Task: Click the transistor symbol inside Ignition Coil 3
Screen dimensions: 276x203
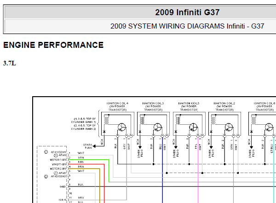Action: pyautogui.click(x=157, y=127)
